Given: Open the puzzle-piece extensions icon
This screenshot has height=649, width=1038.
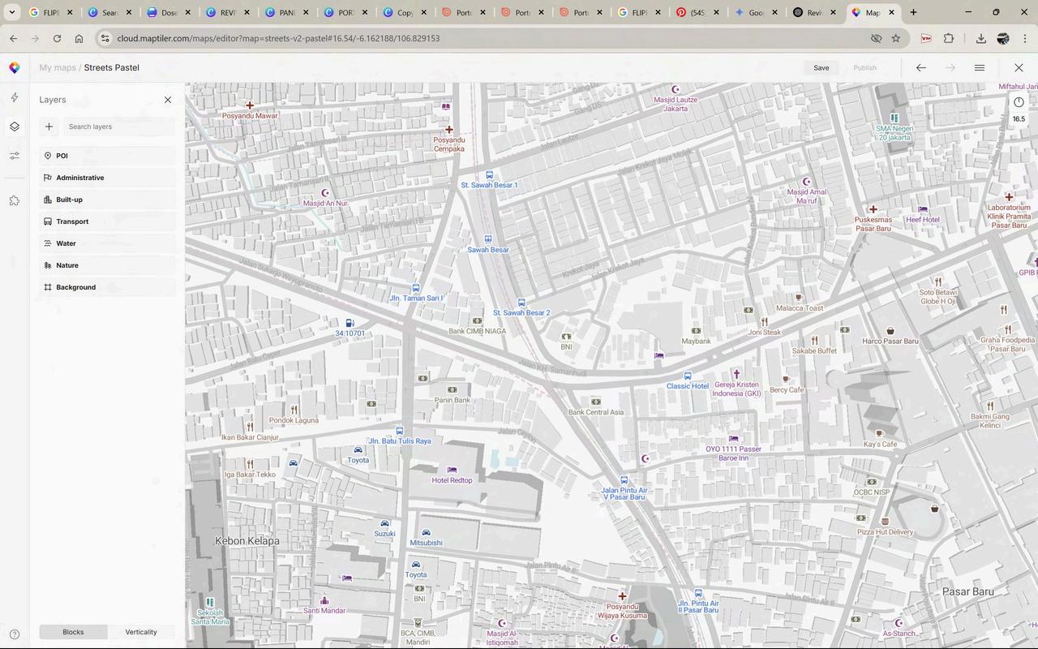Looking at the screenshot, I should 15,200.
